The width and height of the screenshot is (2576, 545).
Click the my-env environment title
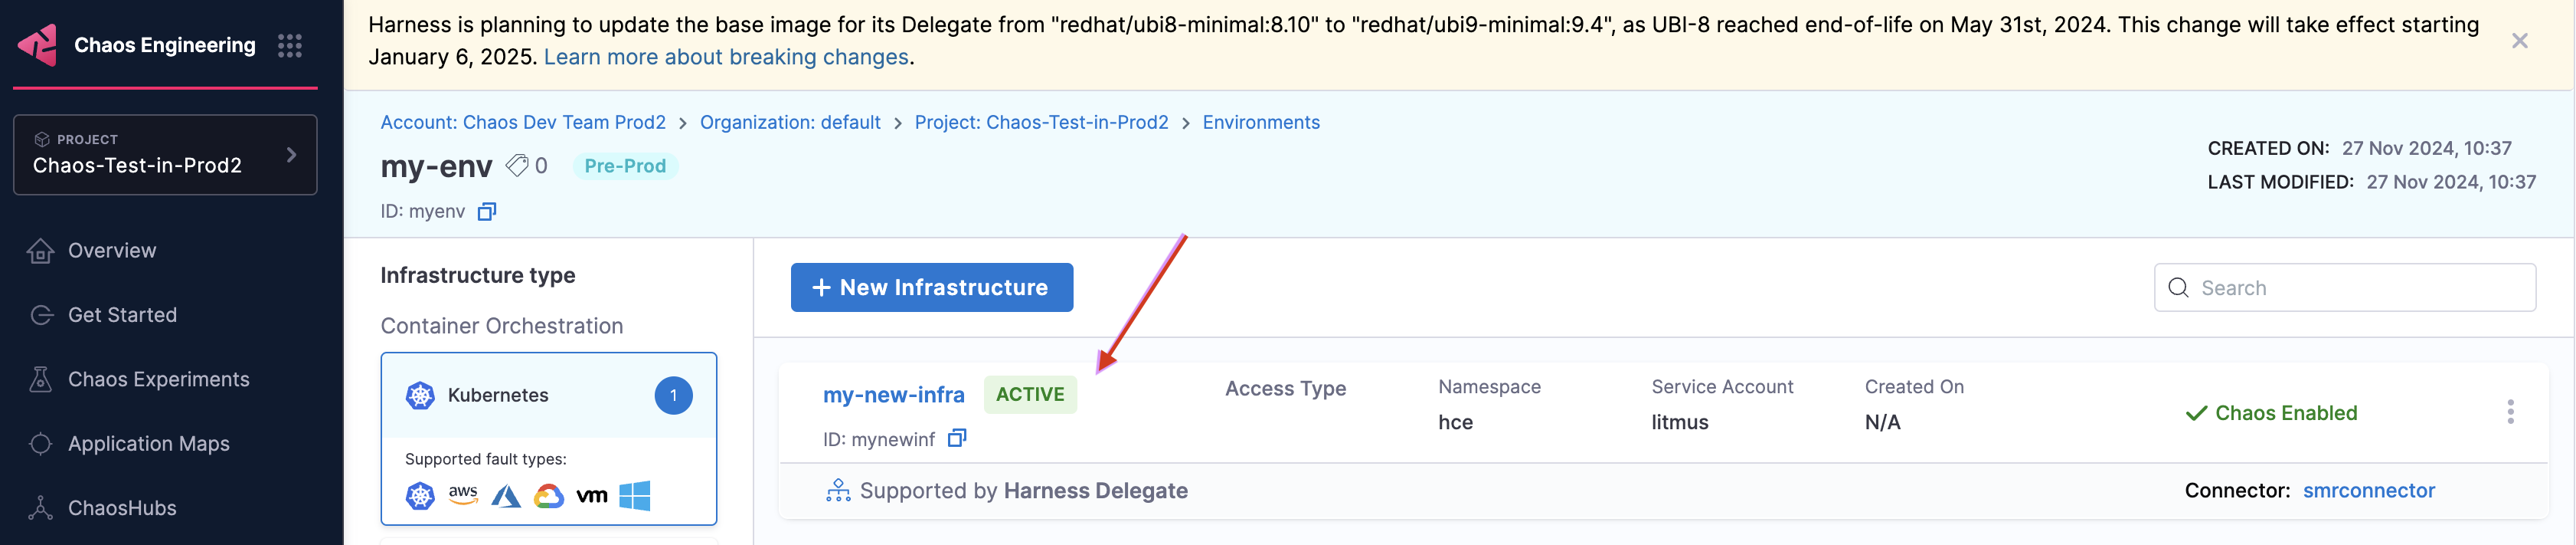[x=436, y=166]
